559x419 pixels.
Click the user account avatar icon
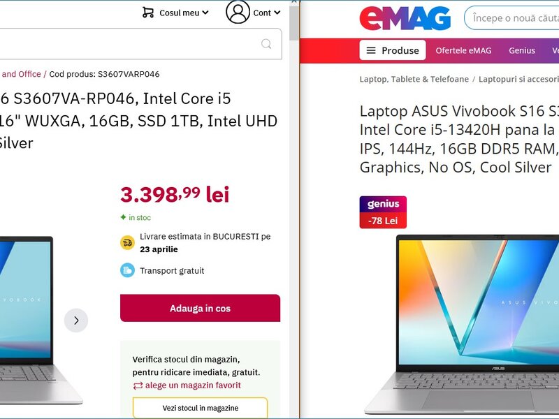[238, 12]
